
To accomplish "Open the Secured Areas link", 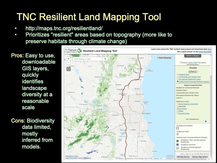I will coord(184,113).
